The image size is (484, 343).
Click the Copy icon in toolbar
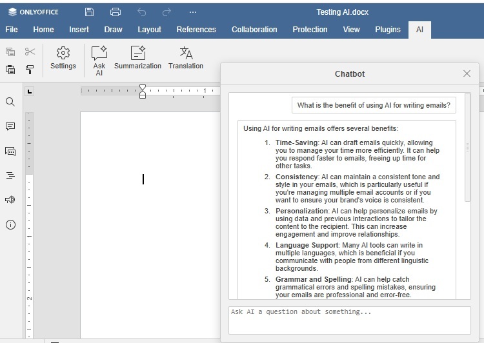tap(10, 52)
